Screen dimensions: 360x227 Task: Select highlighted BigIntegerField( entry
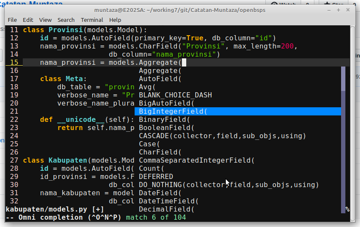(x=237, y=111)
